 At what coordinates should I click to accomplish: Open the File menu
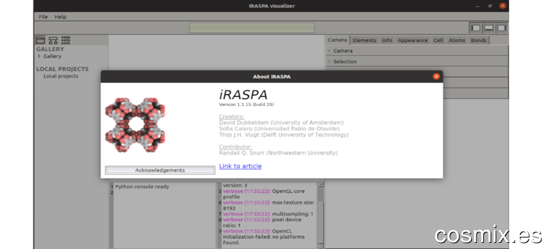[x=43, y=17]
